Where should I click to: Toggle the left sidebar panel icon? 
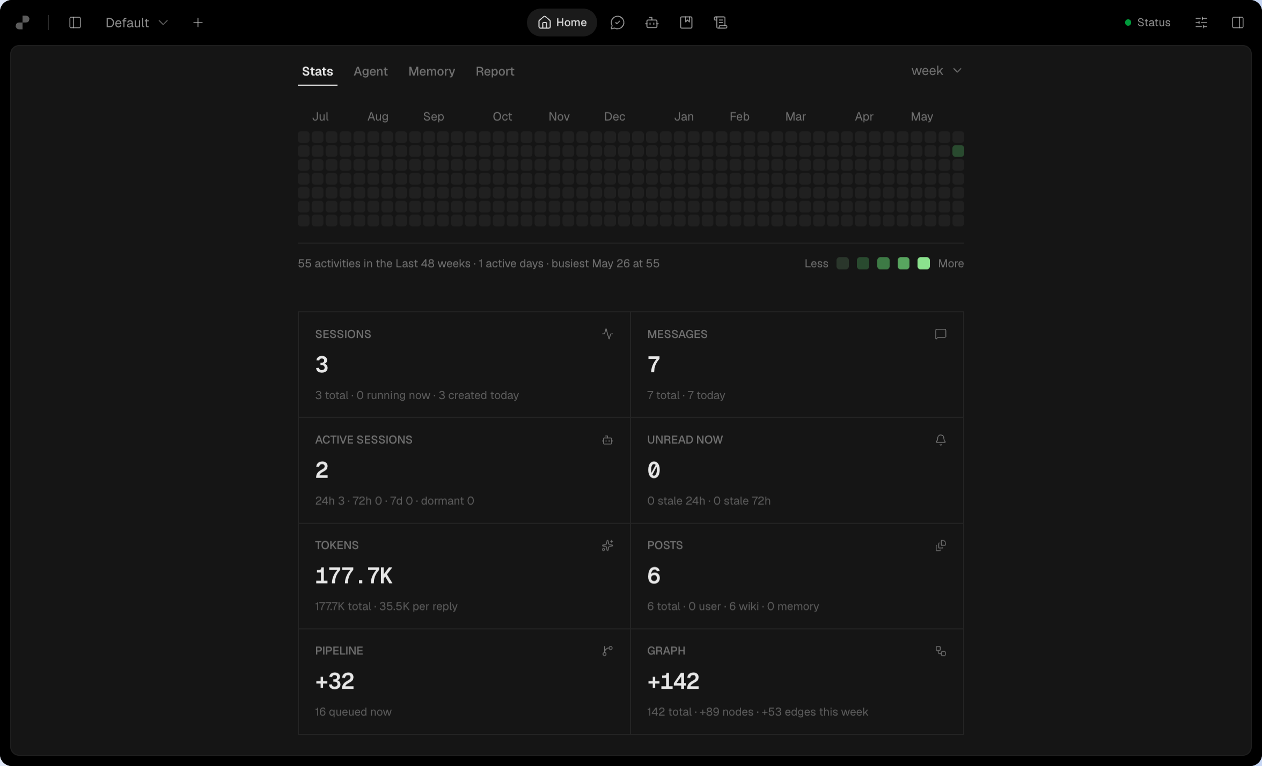pos(75,23)
